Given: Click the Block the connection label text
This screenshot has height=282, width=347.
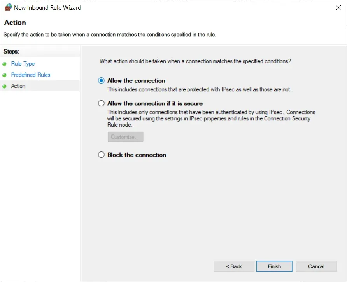Looking at the screenshot, I should pyautogui.click(x=136, y=155).
